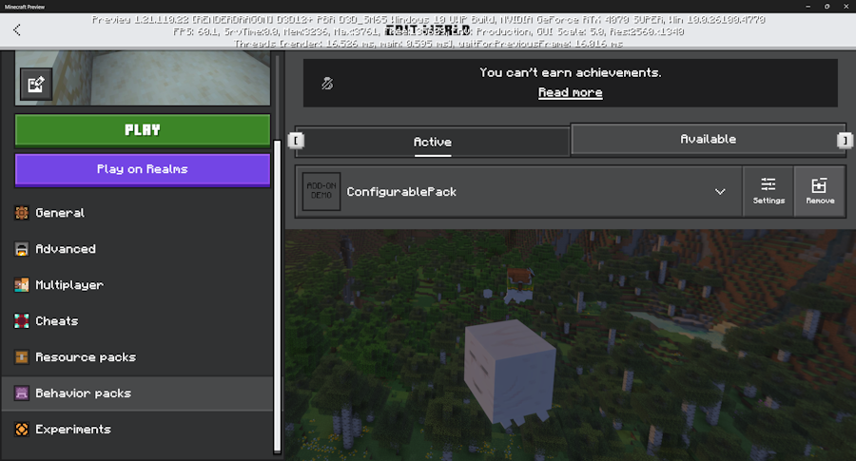
Task: Click the Cheats icon
Action: coord(21,320)
